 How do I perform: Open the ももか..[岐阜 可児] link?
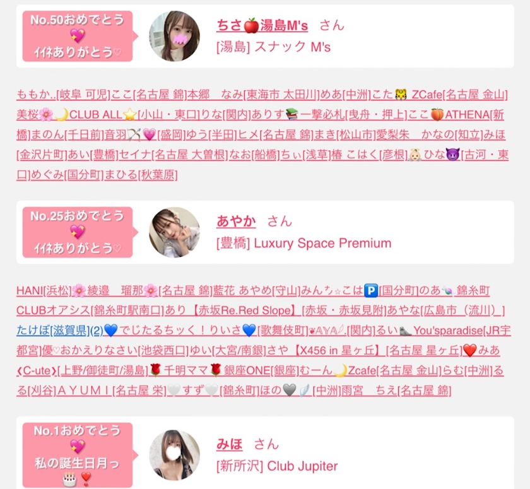coord(63,95)
